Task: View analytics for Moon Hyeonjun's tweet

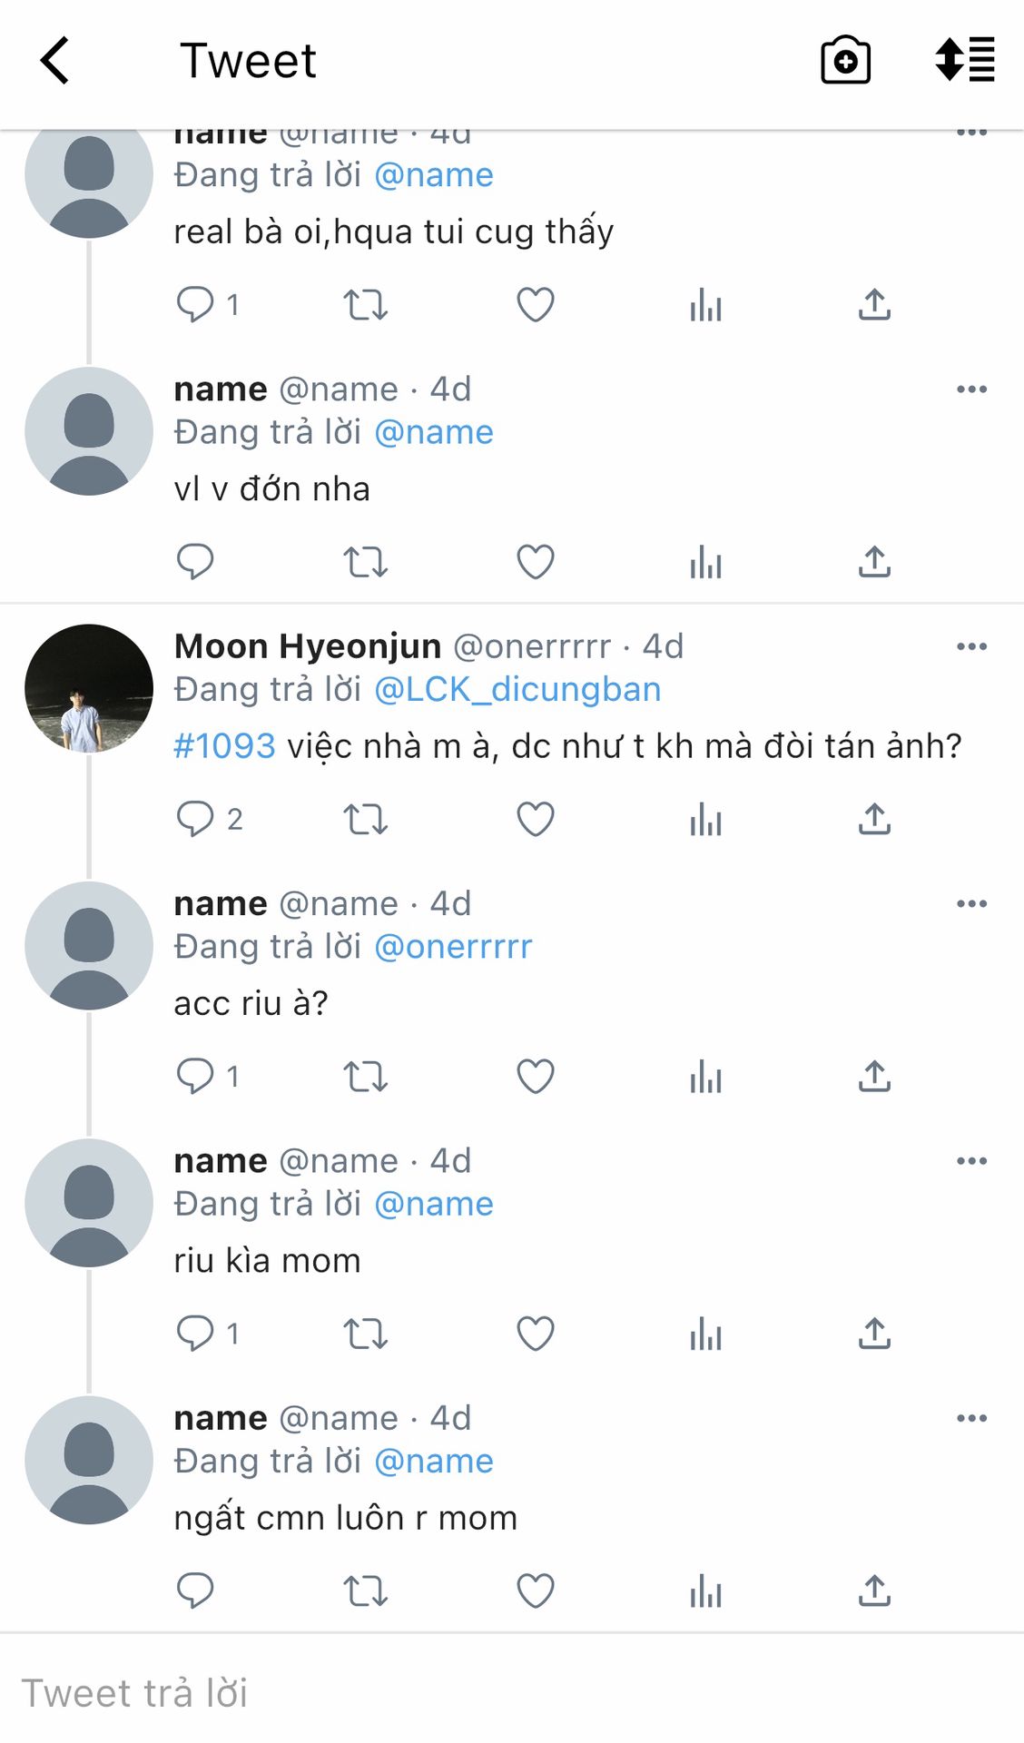Action: [705, 820]
